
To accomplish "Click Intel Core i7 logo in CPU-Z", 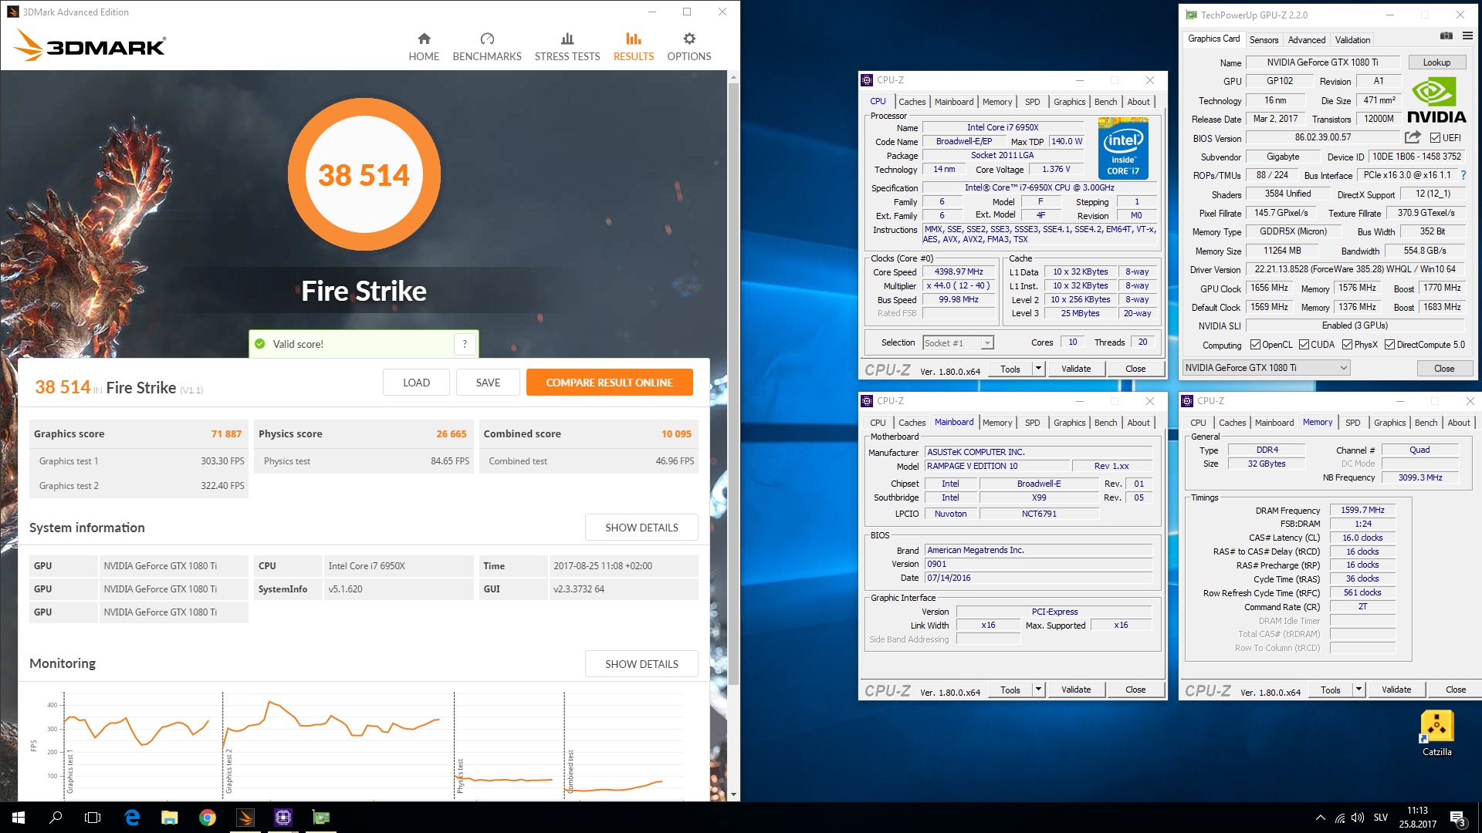I will pyautogui.click(x=1123, y=148).
